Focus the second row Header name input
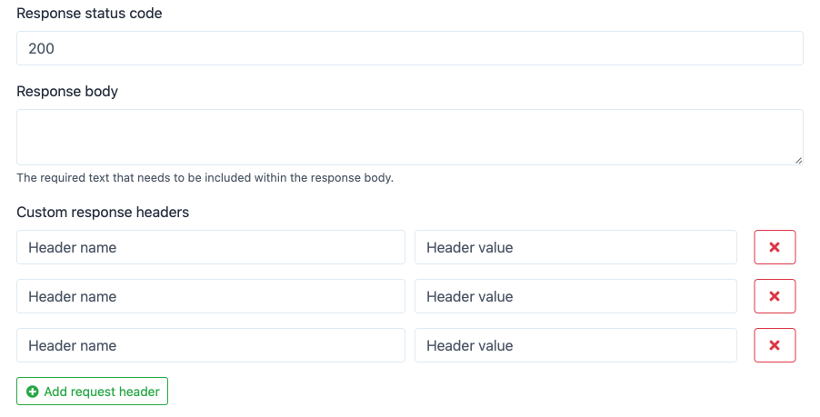 coord(210,296)
